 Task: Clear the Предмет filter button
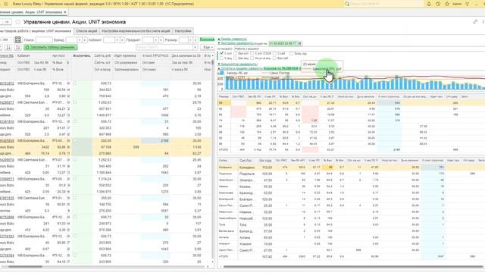pyautogui.click(x=161, y=40)
